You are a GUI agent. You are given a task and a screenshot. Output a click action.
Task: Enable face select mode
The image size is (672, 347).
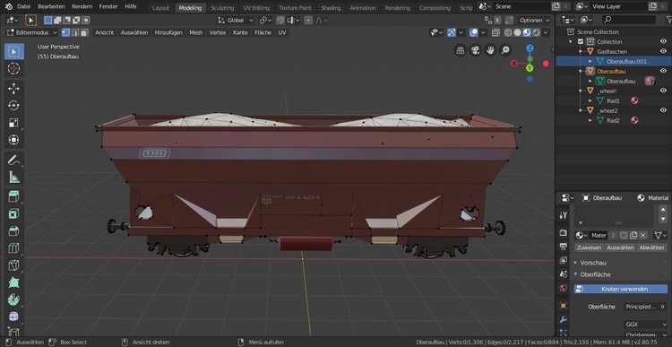tap(84, 32)
